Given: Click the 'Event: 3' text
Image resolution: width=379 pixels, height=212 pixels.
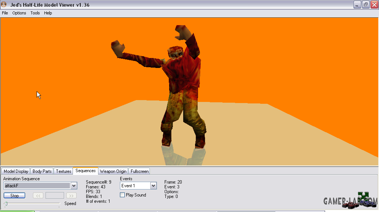Looking at the screenshot, I should [172, 187].
